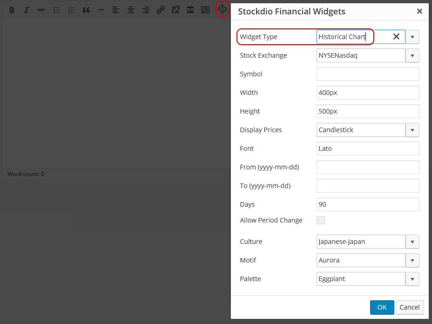Click the Japanese-Japan culture field
432x324 pixels.
[361, 242]
